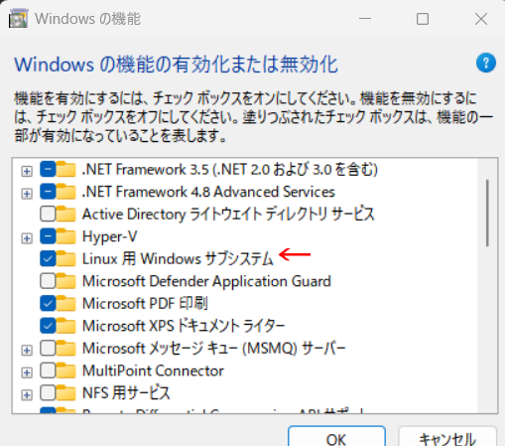Confirm changes with the OK button
505x446 pixels.
pos(336,437)
